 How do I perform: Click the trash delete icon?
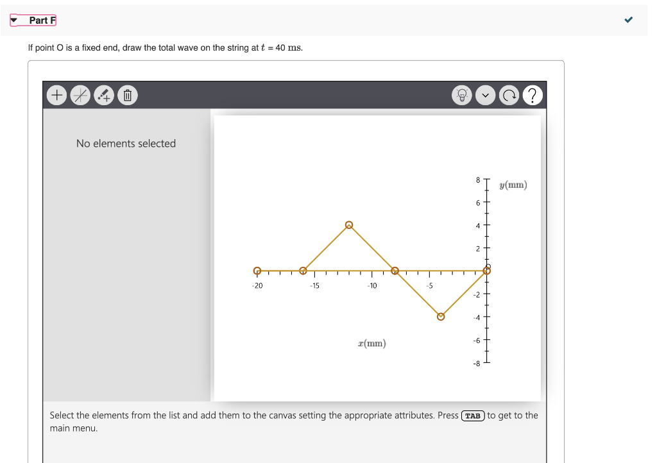[128, 95]
